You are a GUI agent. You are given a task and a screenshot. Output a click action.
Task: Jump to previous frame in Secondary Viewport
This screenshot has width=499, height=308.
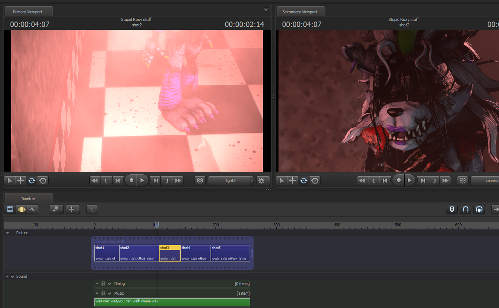pos(385,181)
